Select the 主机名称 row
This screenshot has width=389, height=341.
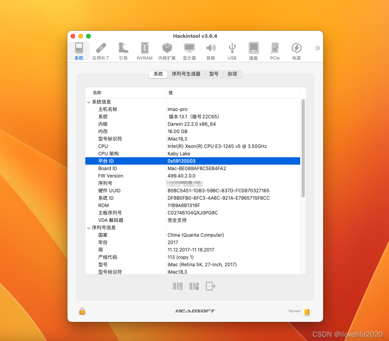tap(193, 109)
